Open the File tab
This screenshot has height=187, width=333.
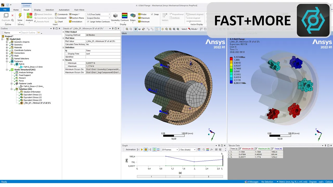point(5,10)
